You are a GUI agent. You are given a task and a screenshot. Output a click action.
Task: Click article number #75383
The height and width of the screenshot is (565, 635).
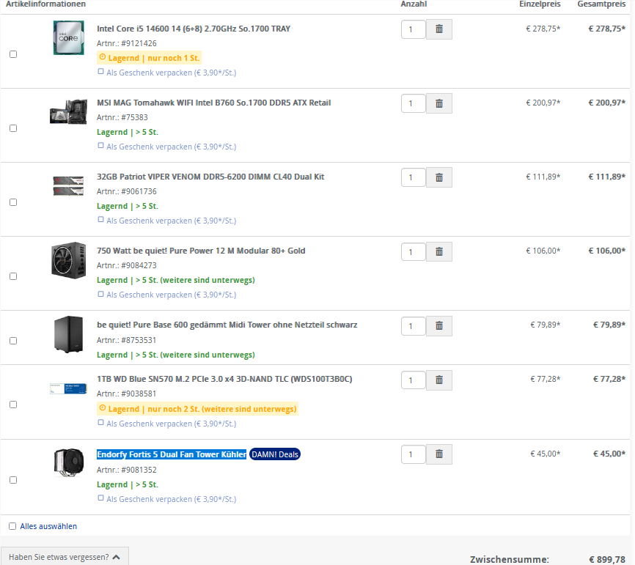click(x=134, y=117)
